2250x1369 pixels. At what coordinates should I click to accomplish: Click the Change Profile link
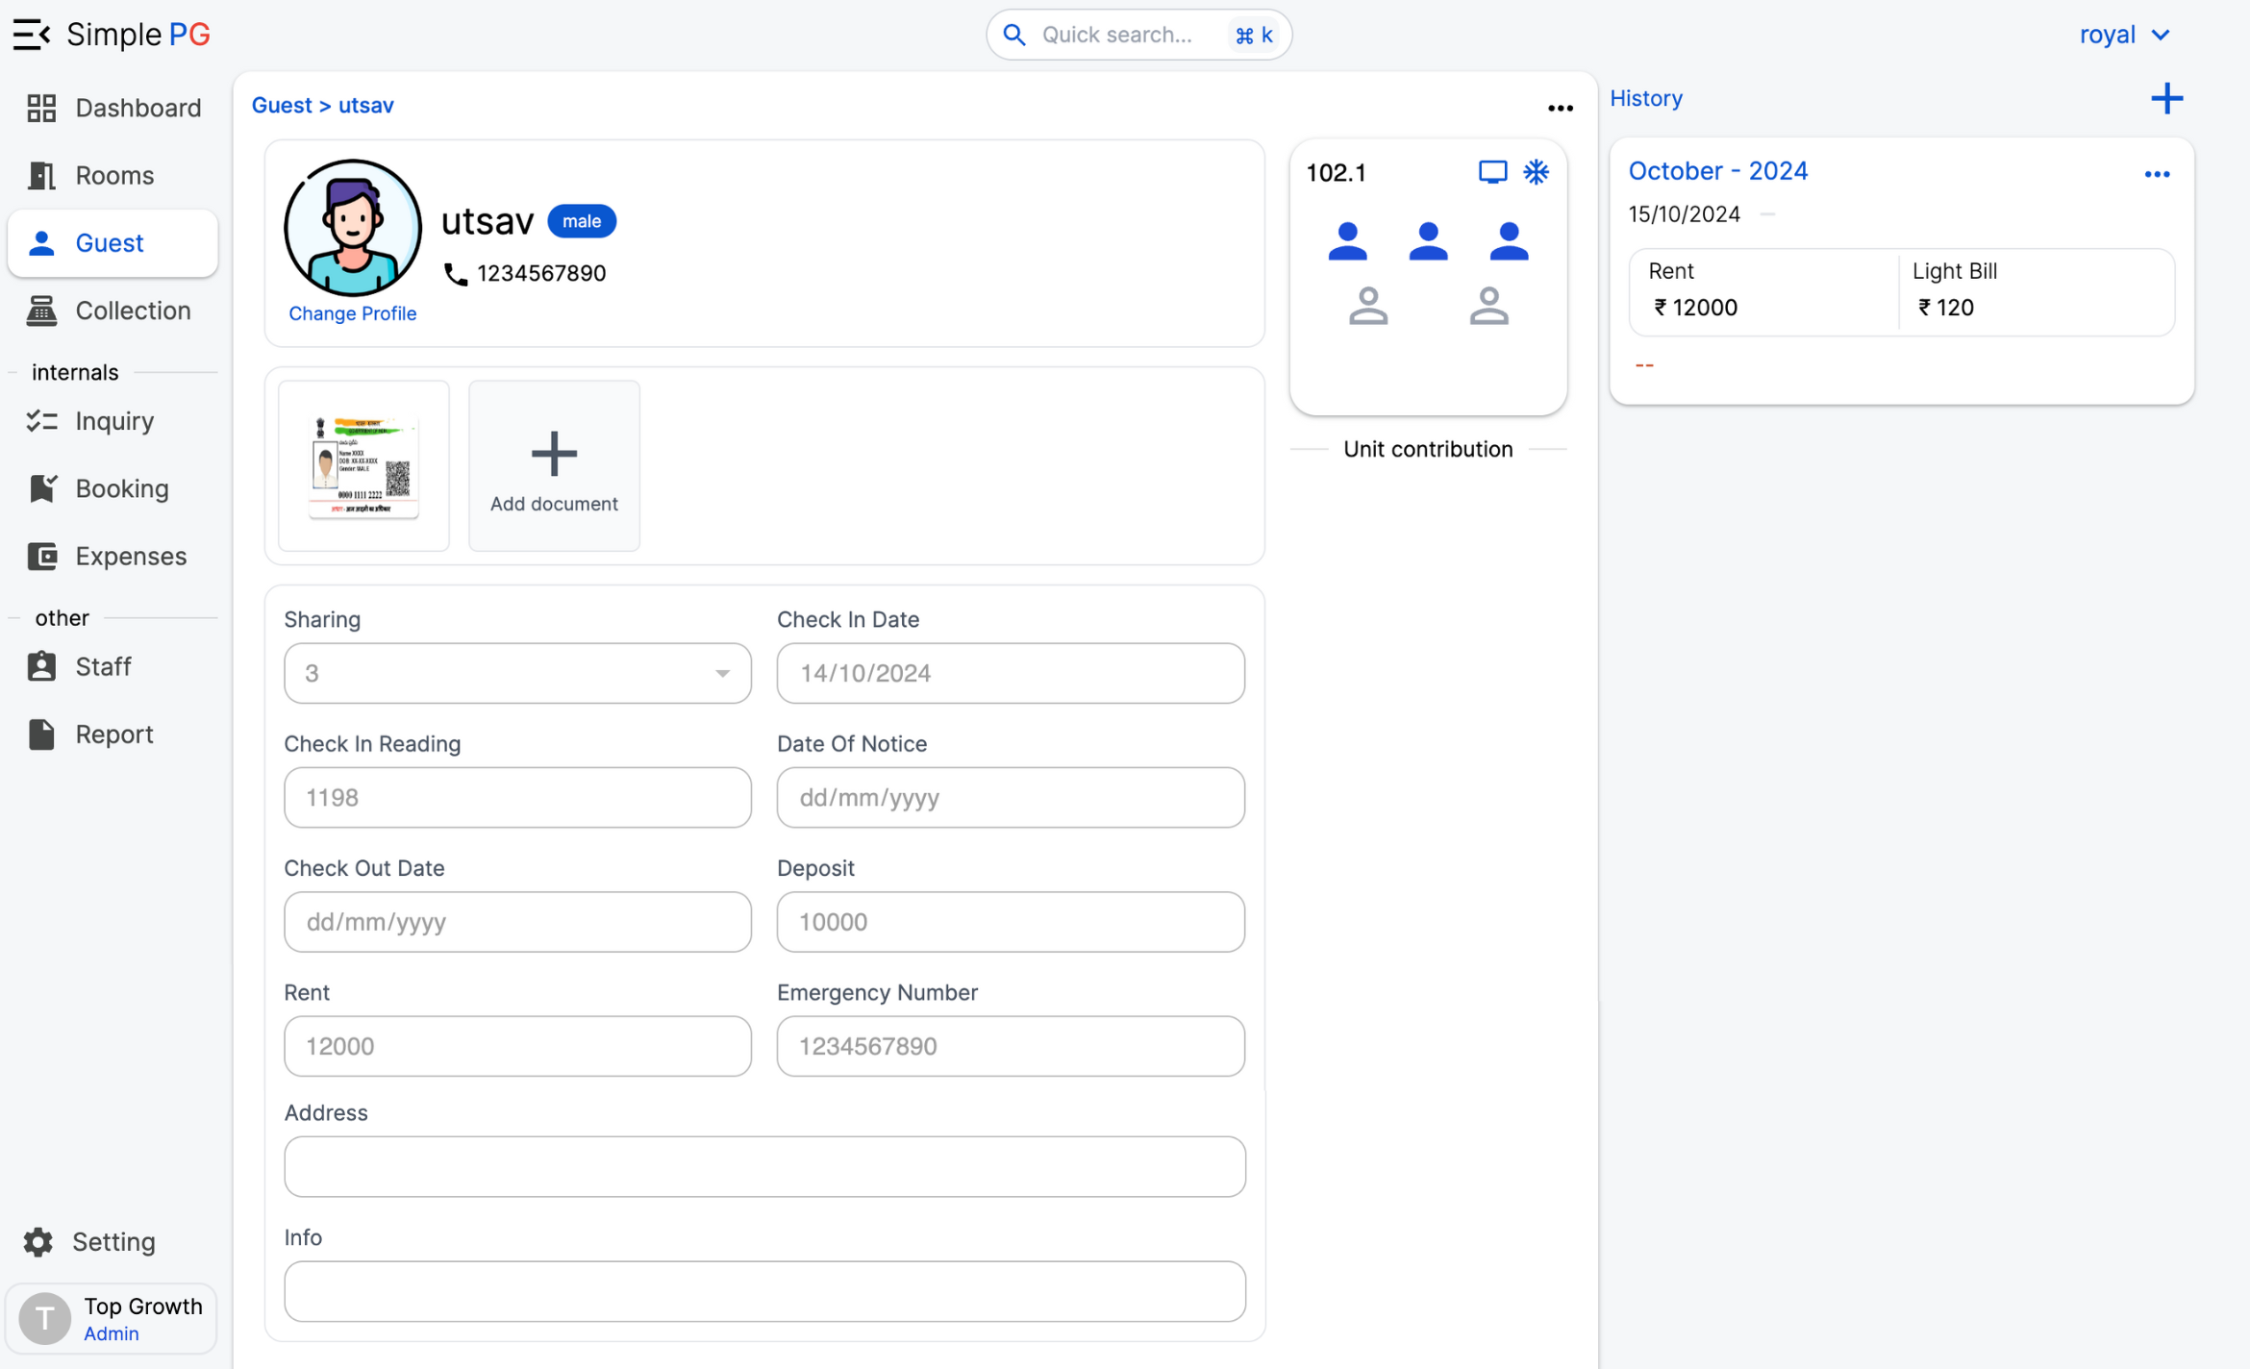click(x=352, y=313)
